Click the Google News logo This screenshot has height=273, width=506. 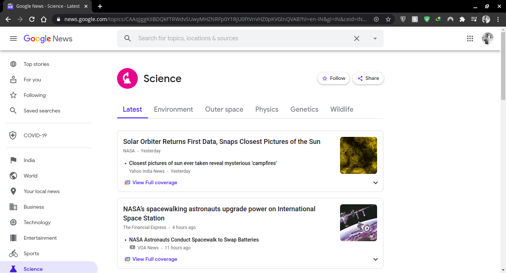[x=48, y=39]
